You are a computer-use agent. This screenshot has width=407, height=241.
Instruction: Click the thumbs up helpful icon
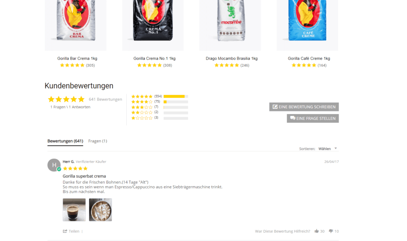316,231
